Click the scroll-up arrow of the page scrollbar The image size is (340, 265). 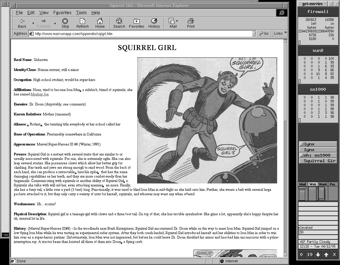coord(285,41)
